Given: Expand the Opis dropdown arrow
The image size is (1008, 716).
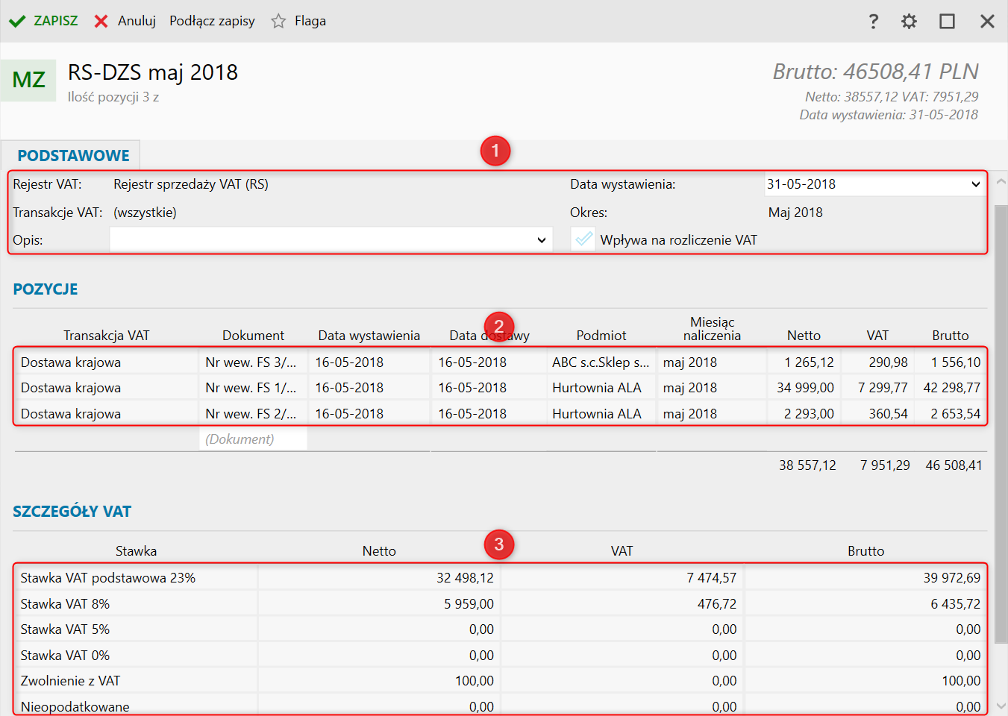Looking at the screenshot, I should point(542,240).
